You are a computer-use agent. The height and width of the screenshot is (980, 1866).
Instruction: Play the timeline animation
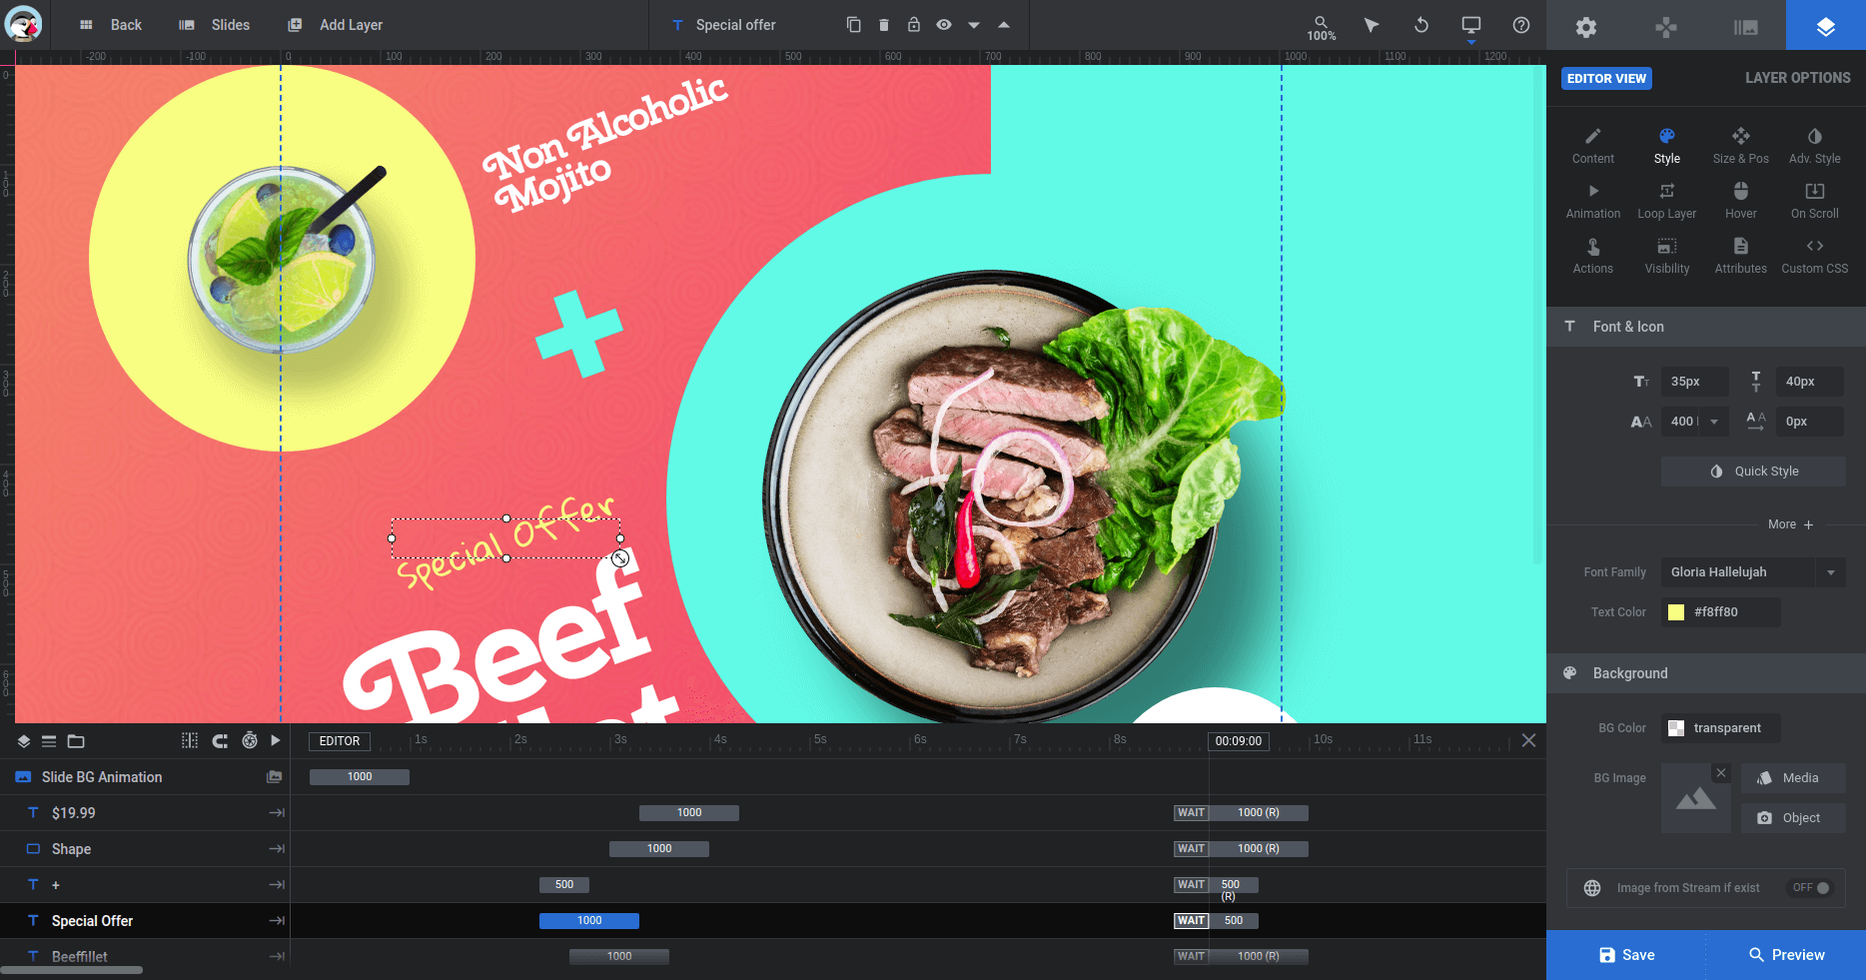click(x=276, y=740)
